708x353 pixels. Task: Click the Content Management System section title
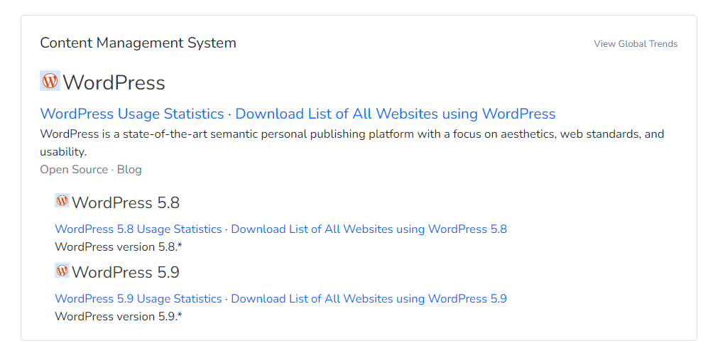coord(138,43)
